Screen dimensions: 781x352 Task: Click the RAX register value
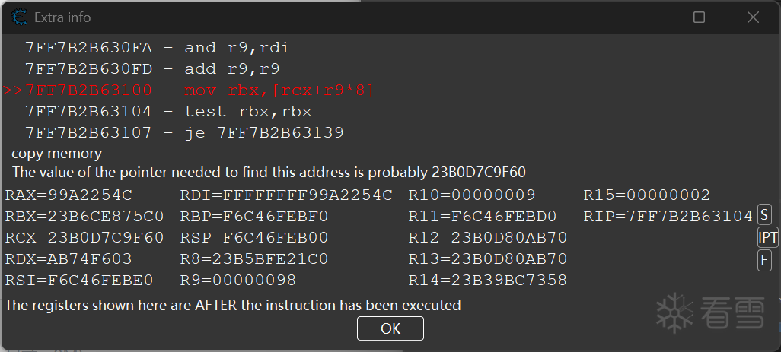(x=69, y=195)
